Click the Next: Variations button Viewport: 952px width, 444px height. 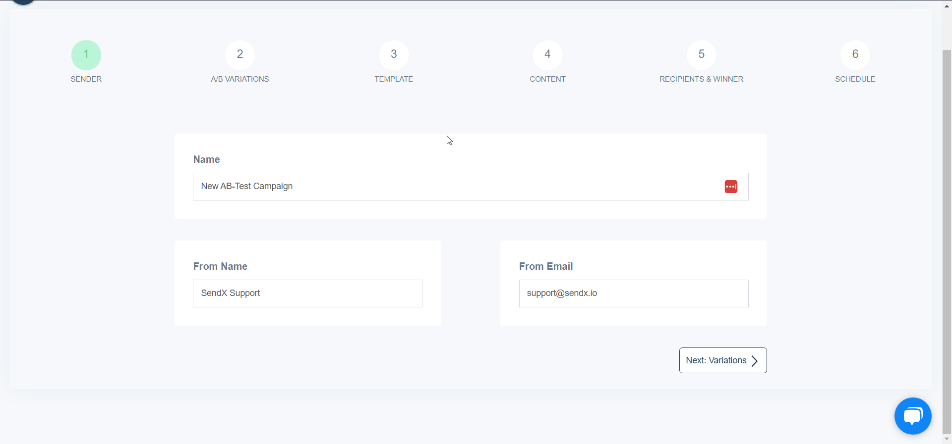click(x=723, y=360)
